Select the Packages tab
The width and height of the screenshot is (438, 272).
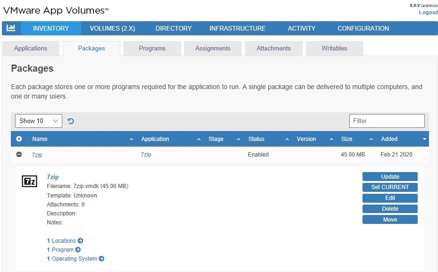coord(92,48)
